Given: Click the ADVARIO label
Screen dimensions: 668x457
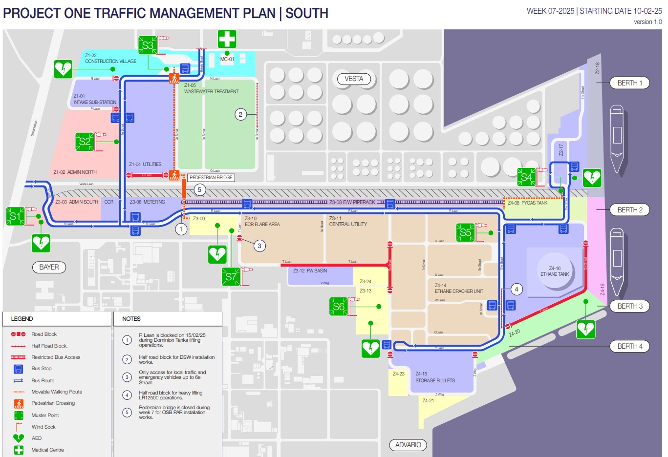Looking at the screenshot, I should [x=408, y=445].
